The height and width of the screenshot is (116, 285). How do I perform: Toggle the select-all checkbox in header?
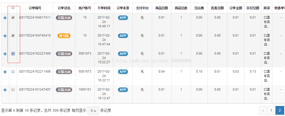tap(13, 8)
